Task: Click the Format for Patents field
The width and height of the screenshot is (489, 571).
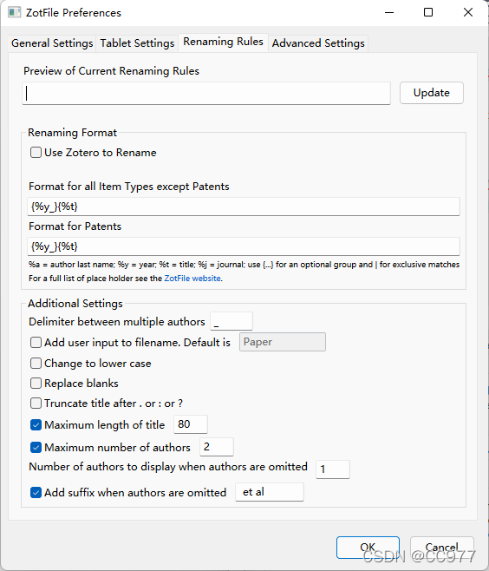Action: [244, 246]
